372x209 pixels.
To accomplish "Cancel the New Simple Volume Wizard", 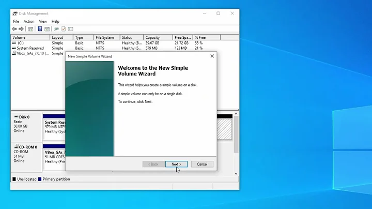I will coord(202,164).
